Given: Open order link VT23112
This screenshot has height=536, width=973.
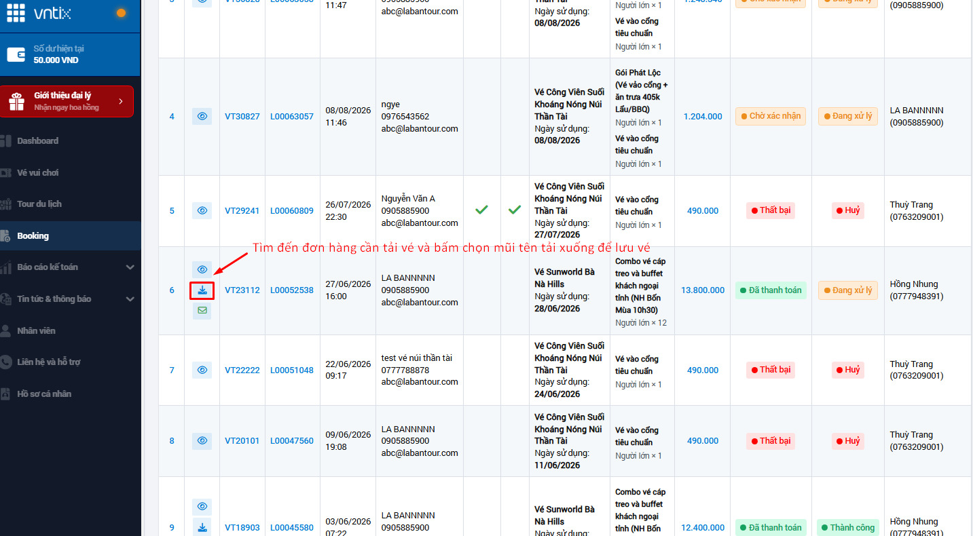Looking at the screenshot, I should point(242,290).
